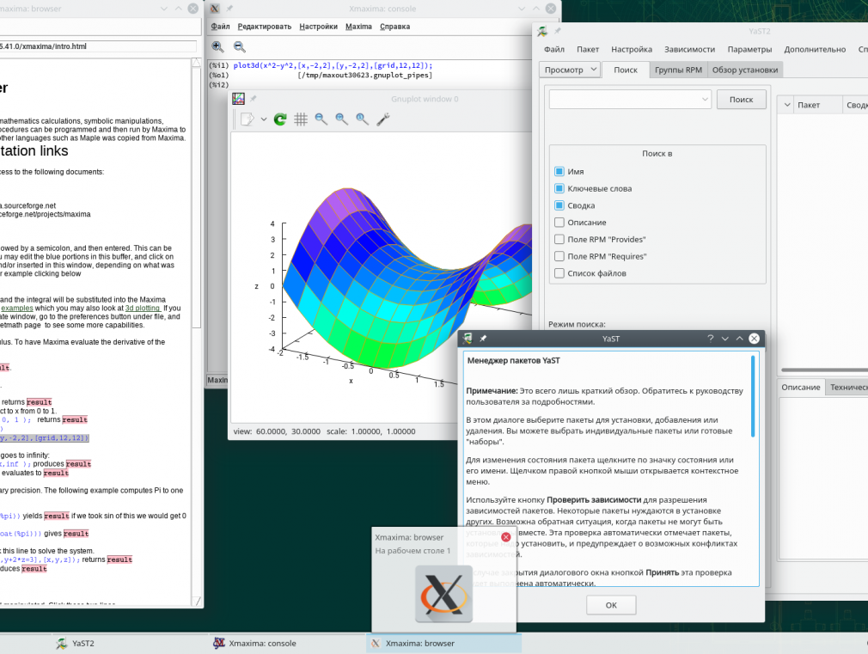Click the YaST help dialog vertical scrollbar
Image resolution: width=868 pixels, height=654 pixels.
coord(753,396)
